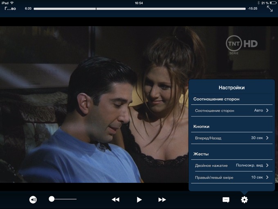Click the progress bar position marker

96,9
